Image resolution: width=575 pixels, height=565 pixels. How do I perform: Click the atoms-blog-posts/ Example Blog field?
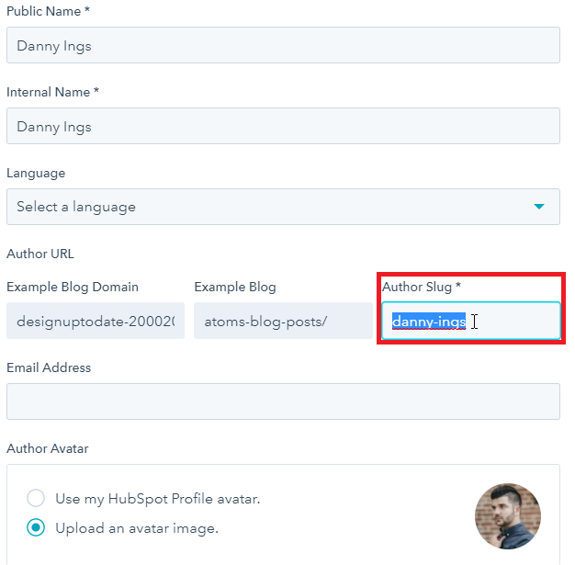point(283,321)
